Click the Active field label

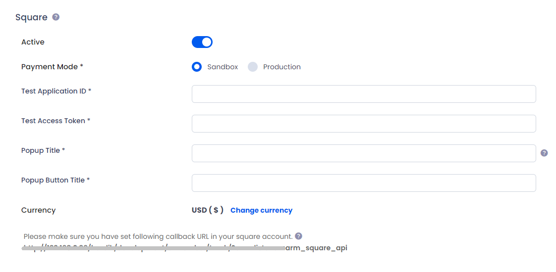(33, 42)
